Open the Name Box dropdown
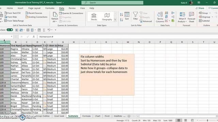Image resolution: width=218 pixels, height=122 pixels. tap(12, 37)
